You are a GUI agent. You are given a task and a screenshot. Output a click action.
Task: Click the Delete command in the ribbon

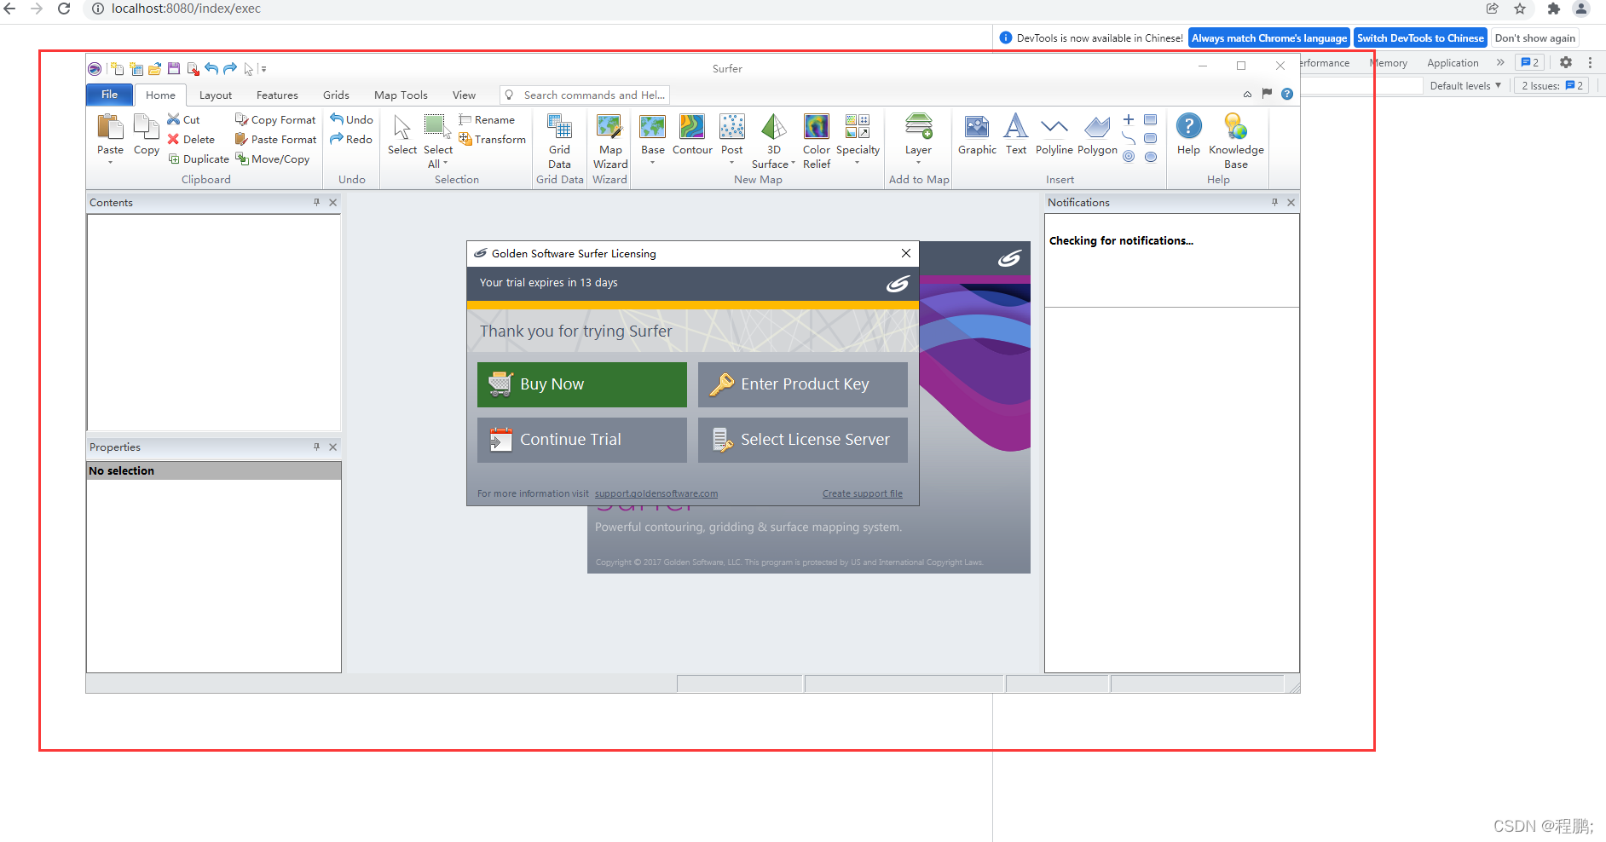[191, 140]
